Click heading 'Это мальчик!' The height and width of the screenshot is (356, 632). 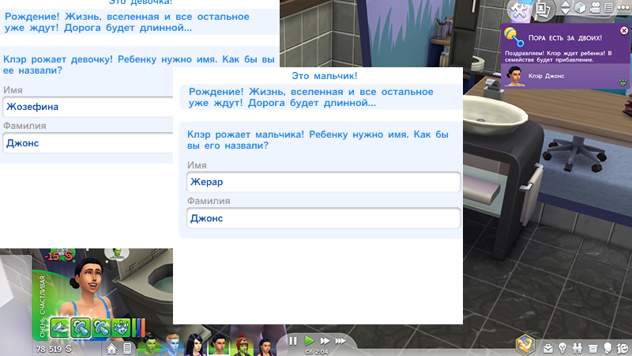point(325,76)
